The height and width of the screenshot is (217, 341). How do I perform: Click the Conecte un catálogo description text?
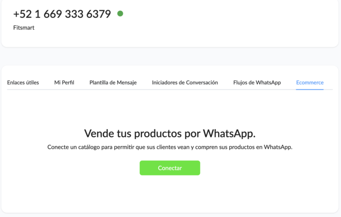[x=170, y=147]
